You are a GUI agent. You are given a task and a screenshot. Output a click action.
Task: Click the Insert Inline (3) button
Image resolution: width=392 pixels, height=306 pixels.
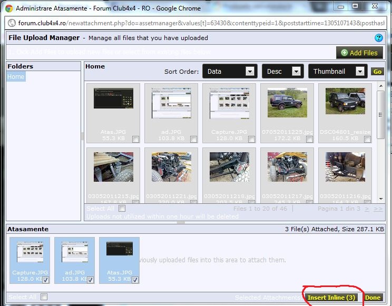click(x=331, y=297)
